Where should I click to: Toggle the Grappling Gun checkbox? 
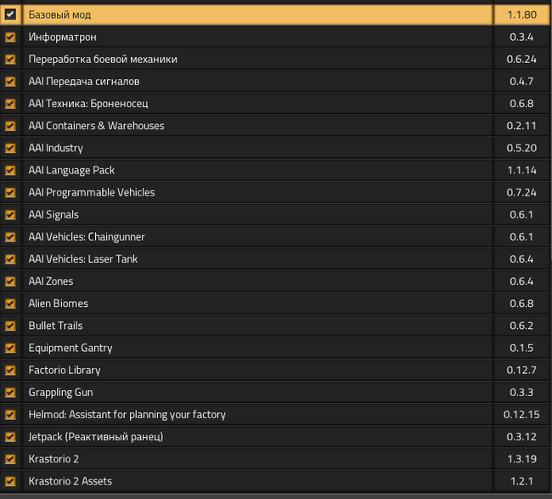tap(10, 392)
